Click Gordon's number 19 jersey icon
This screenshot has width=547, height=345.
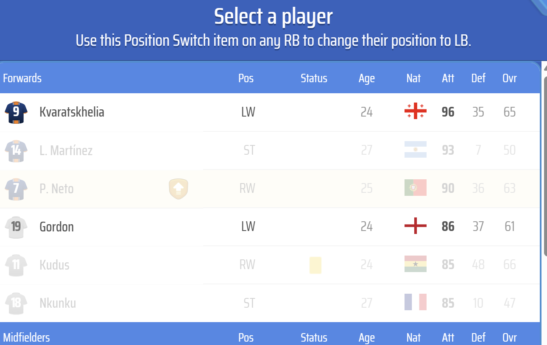[16, 227]
